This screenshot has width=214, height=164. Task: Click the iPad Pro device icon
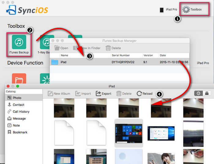(x=162, y=10)
